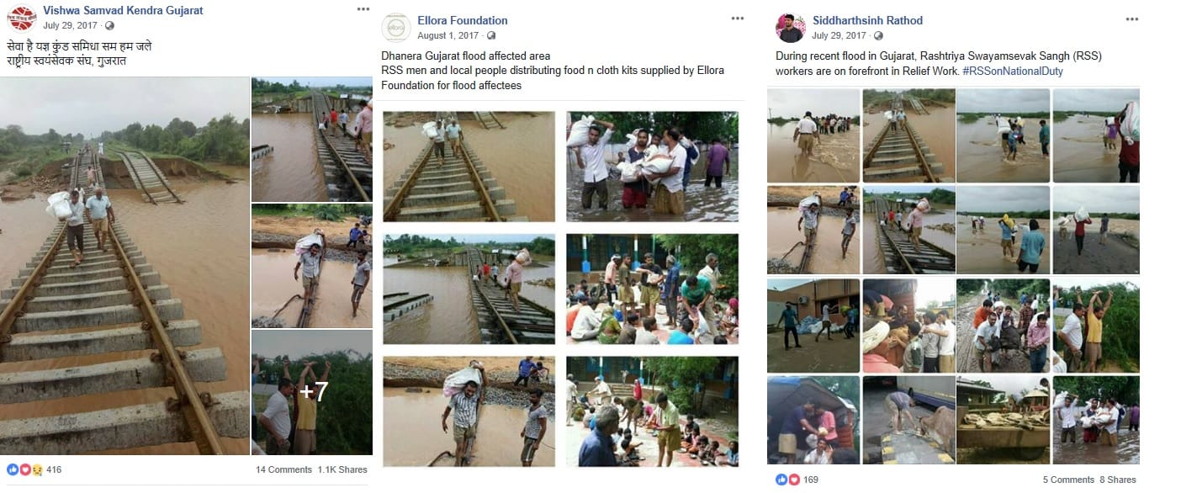
Task: View 14 Comments on the Vishwa post
Action: (283, 469)
